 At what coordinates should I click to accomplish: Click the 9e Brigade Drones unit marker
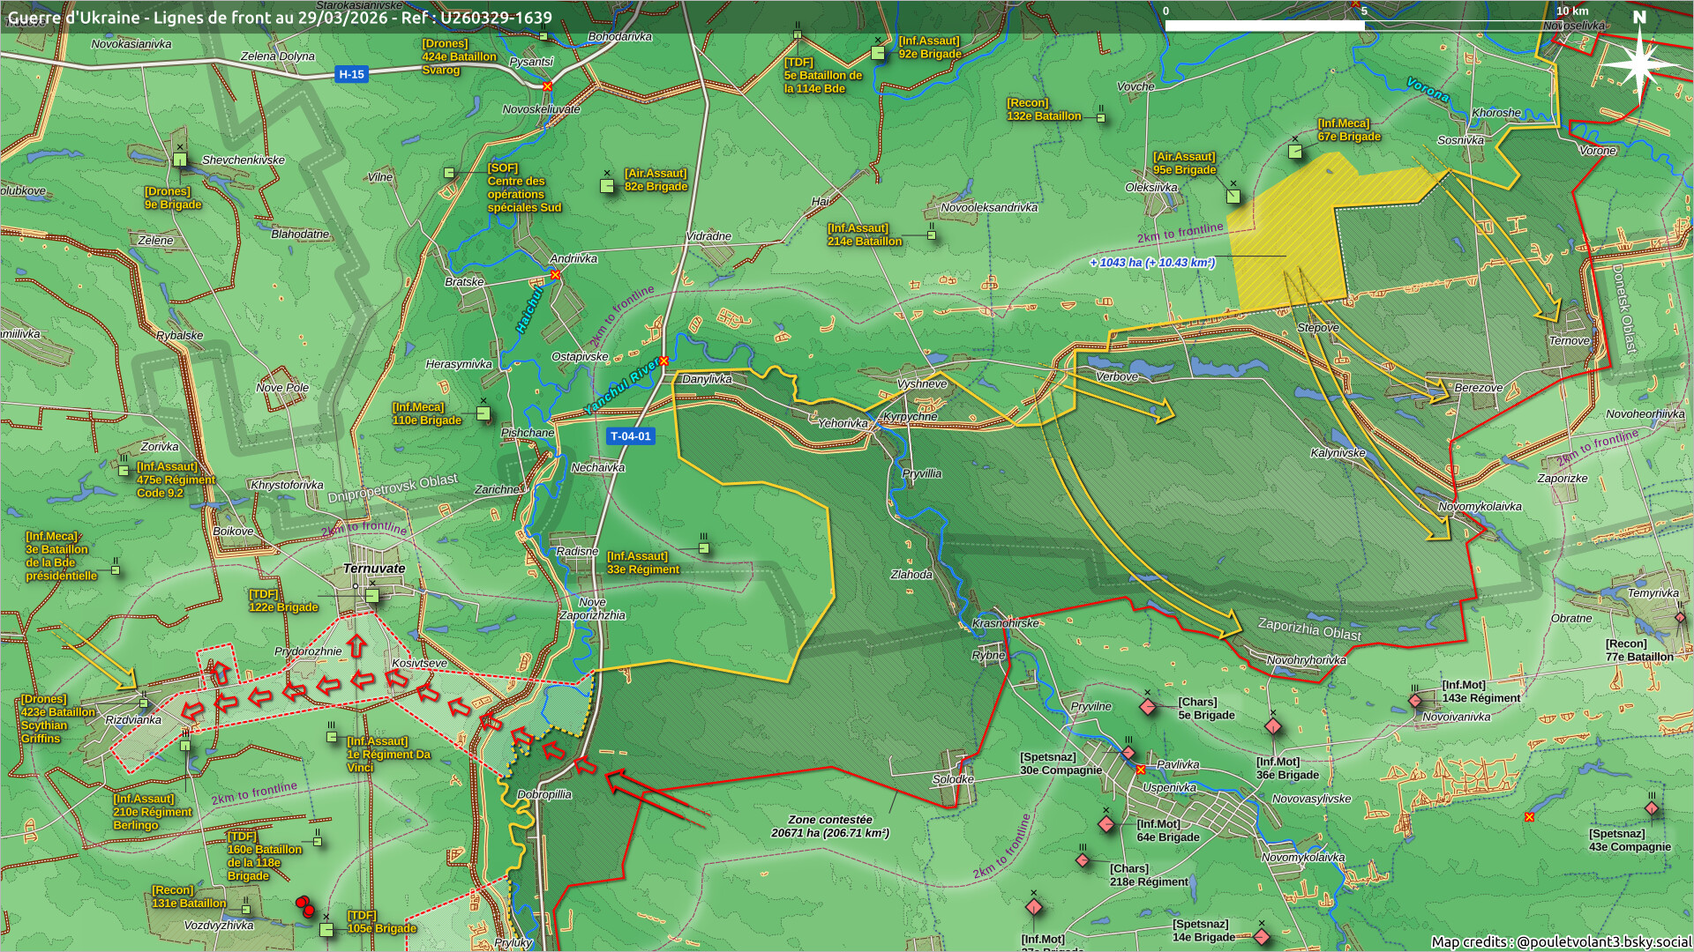(x=180, y=160)
